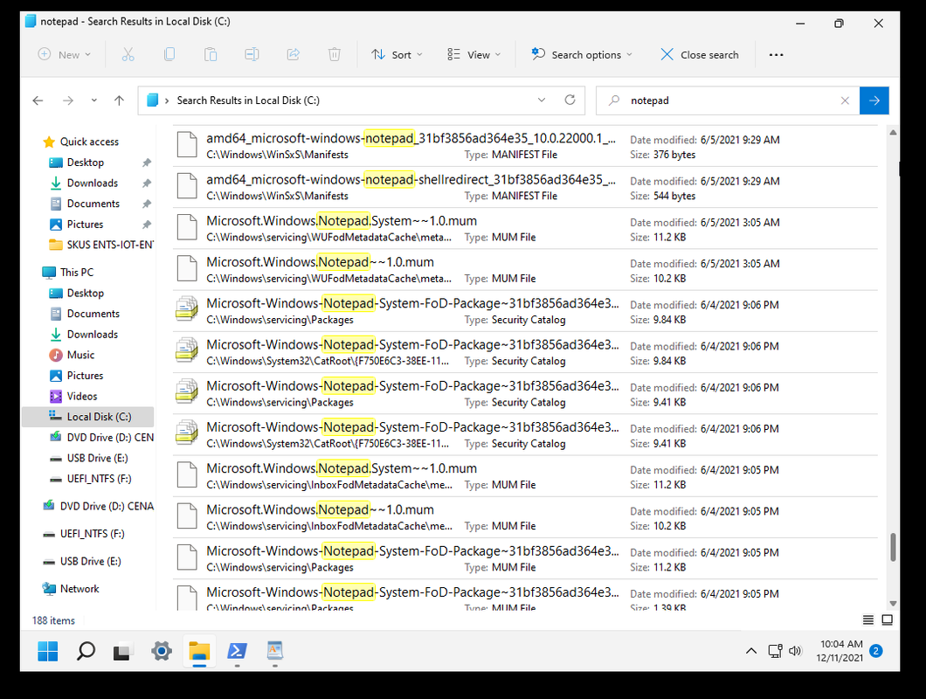
Task: Click the Delete trash icon
Action: point(335,54)
